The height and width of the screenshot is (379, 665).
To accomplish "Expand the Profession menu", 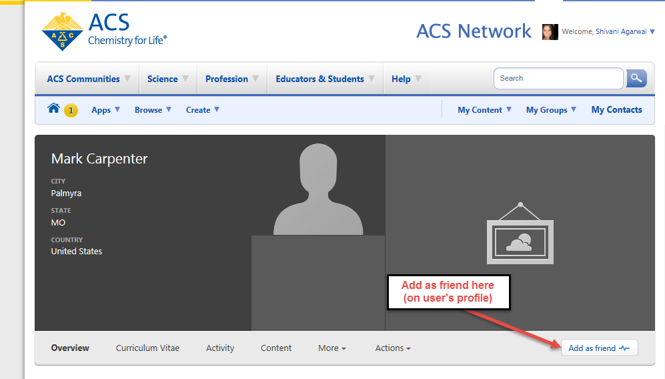I will [232, 79].
